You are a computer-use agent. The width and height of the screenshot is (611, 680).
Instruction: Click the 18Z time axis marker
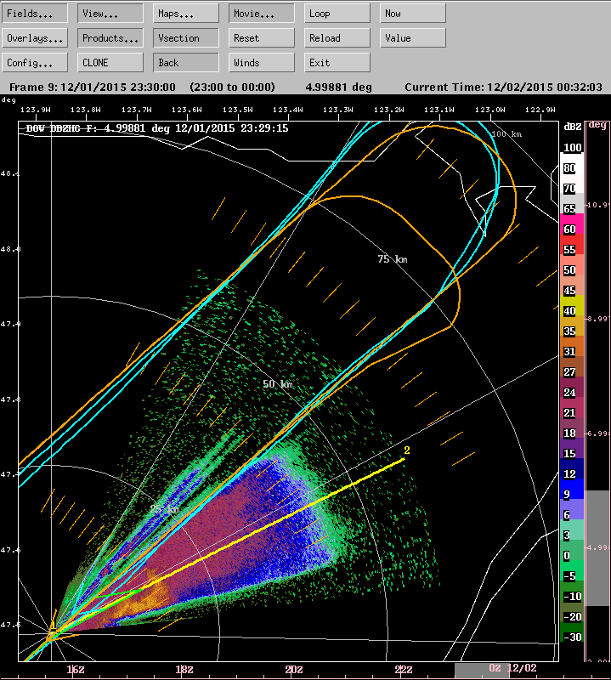click(184, 669)
